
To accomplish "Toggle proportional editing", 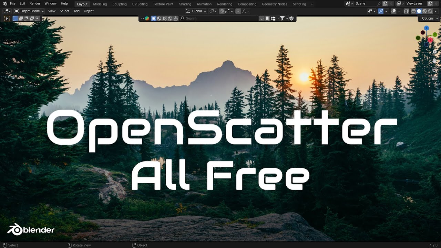I will tap(238, 11).
